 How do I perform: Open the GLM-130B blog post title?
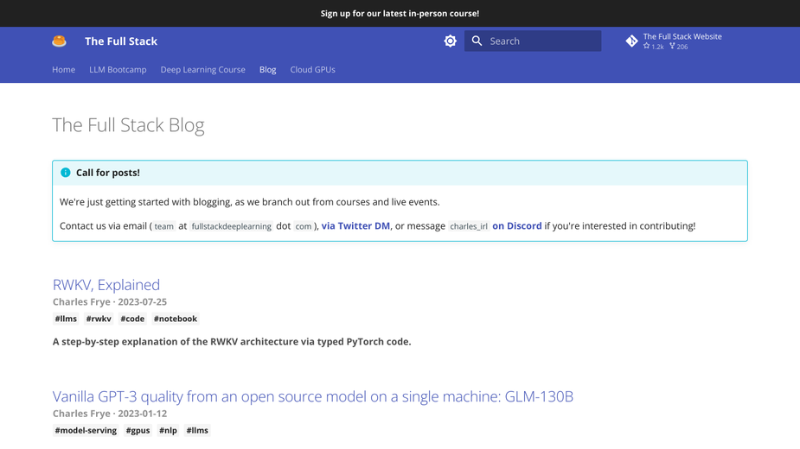(313, 396)
